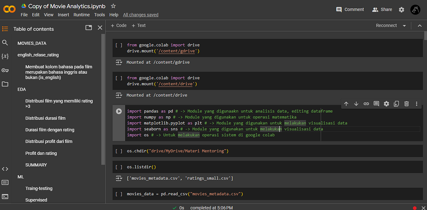
Task: Open the Files folder icon
Action: 5,84
